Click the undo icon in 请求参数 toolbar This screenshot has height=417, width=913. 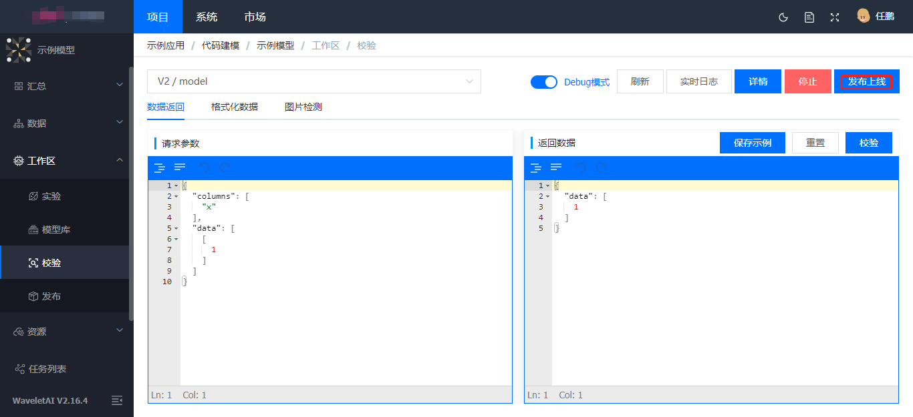coord(204,167)
